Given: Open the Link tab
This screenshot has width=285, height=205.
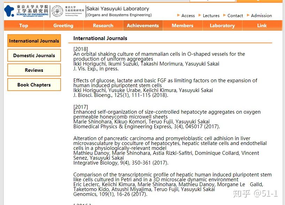Looking at the screenshot, I should click(x=262, y=25).
